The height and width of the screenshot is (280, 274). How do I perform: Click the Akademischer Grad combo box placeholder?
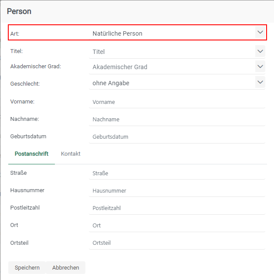120,67
